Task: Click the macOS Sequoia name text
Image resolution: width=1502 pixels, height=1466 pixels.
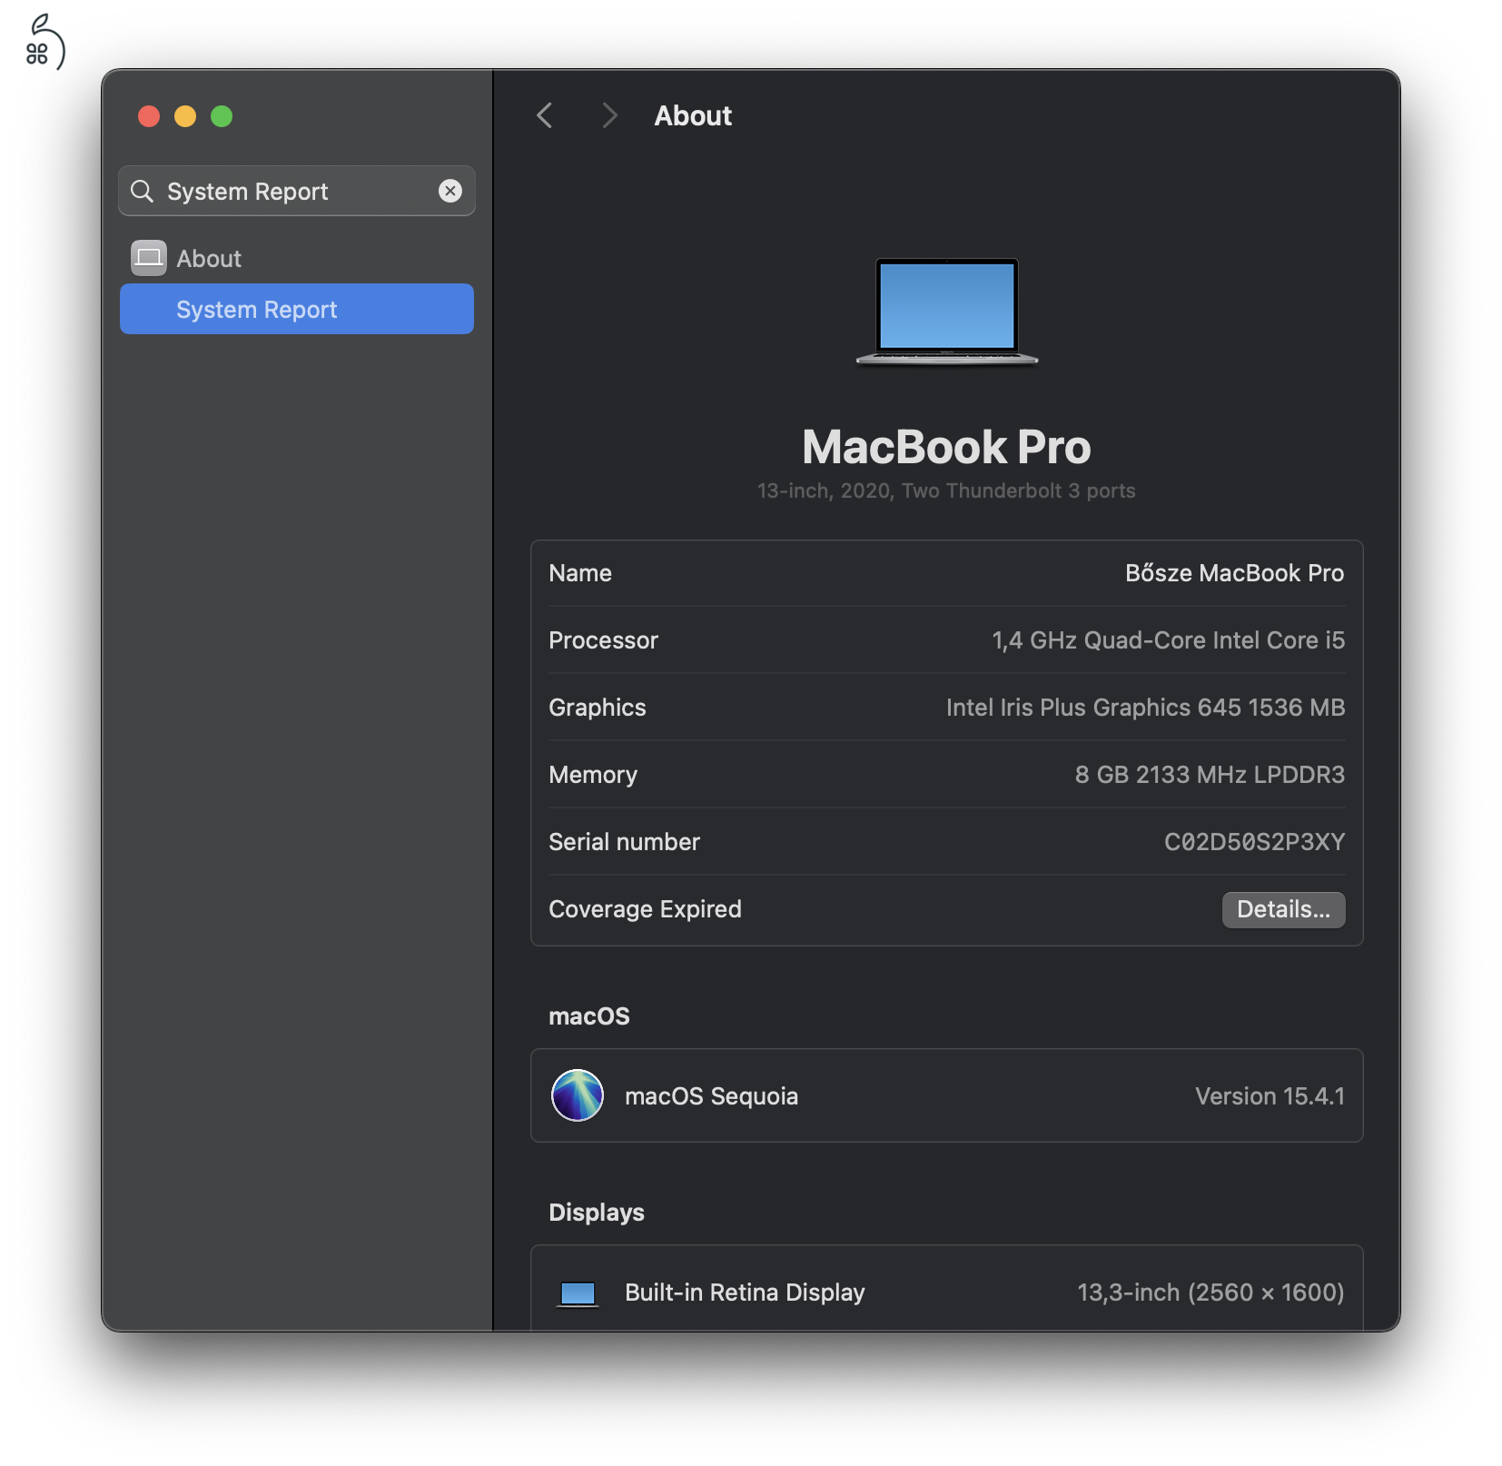Action: (711, 1096)
